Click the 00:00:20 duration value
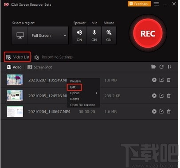Image resolution: width=180 pixels, height=168 pixels. point(87,112)
